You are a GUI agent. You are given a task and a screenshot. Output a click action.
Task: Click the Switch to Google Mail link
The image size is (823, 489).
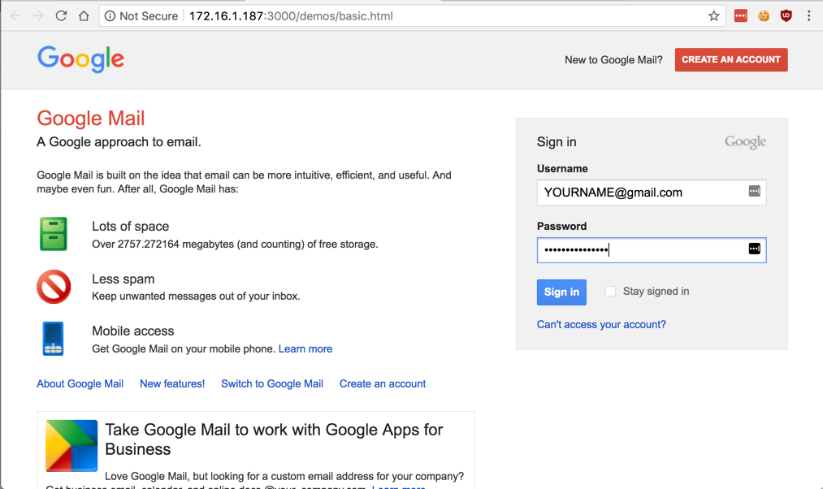[271, 383]
